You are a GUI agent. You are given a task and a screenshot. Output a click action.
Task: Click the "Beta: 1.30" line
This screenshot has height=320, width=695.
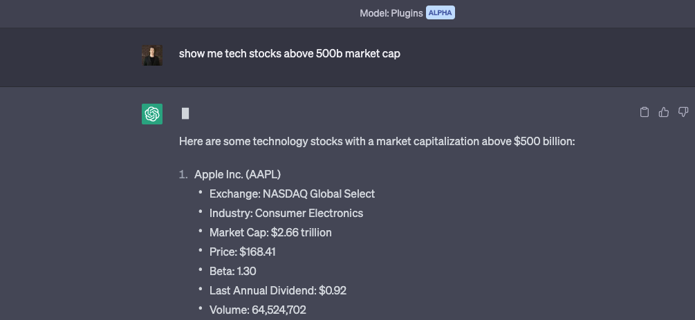pos(233,271)
